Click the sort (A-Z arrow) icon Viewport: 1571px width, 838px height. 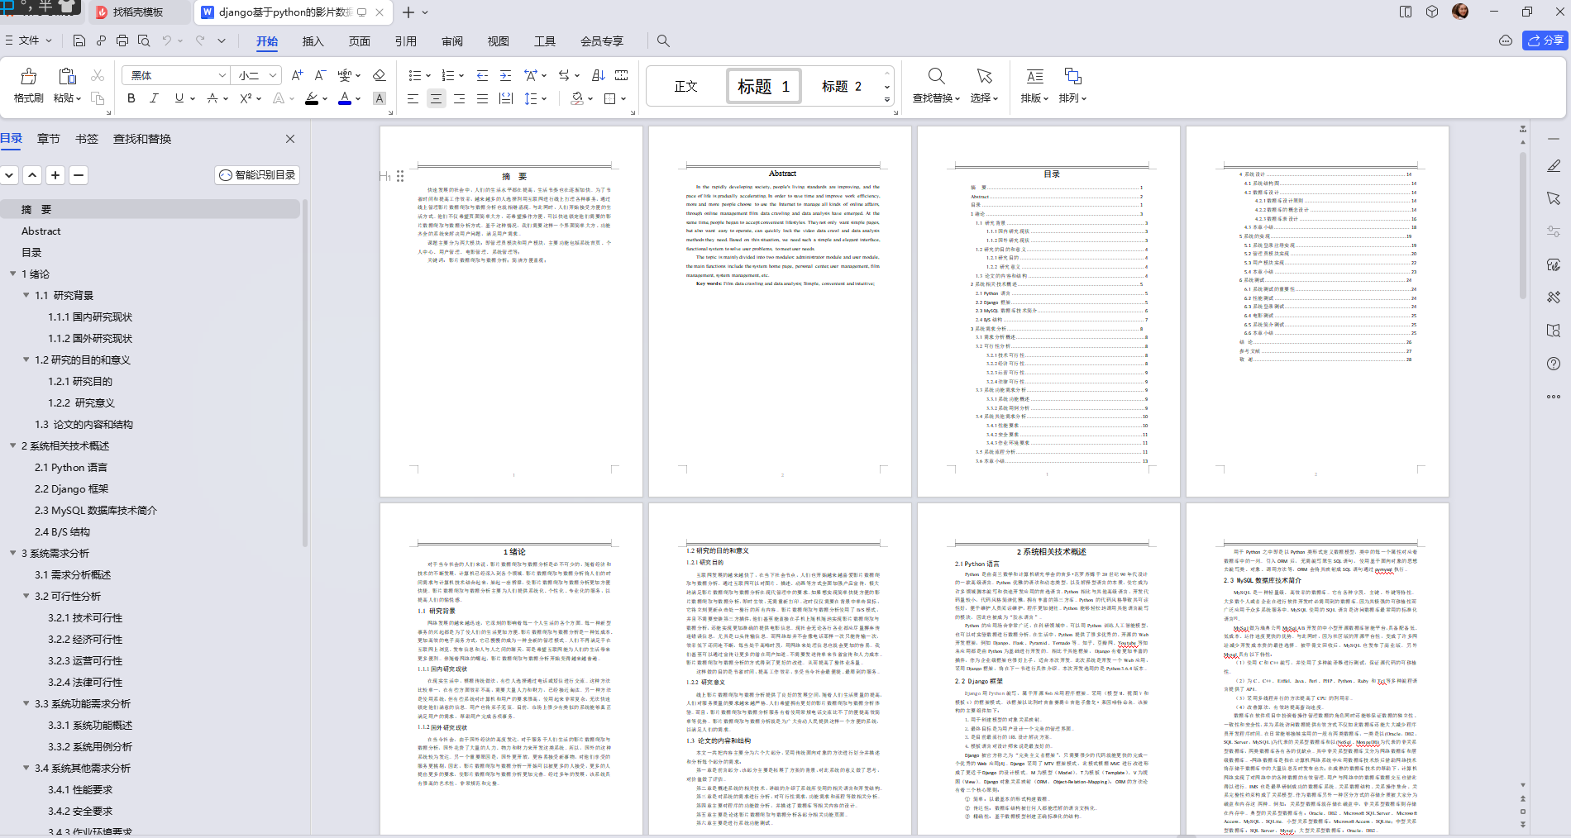[x=599, y=75]
